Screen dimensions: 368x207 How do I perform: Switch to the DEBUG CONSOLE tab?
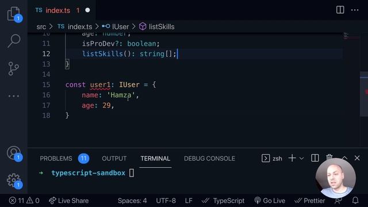click(209, 159)
